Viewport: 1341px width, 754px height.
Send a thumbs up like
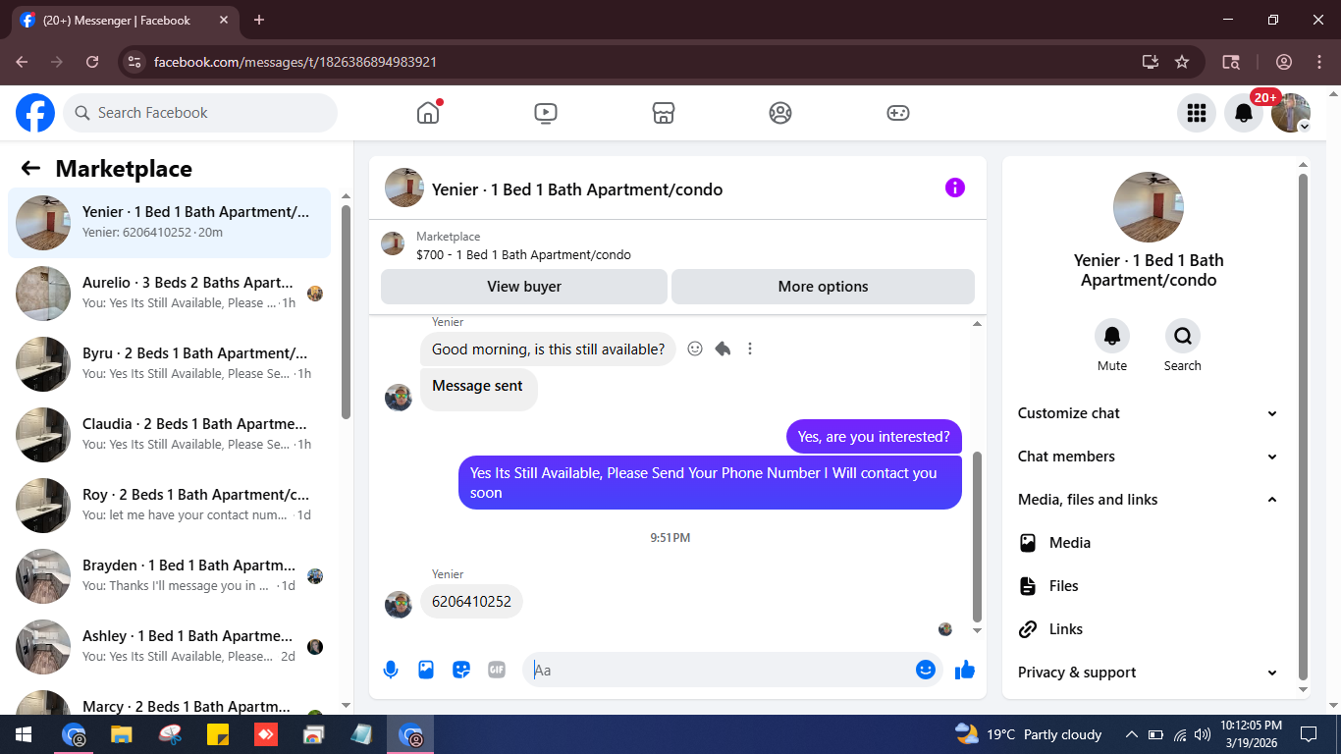[x=965, y=670]
